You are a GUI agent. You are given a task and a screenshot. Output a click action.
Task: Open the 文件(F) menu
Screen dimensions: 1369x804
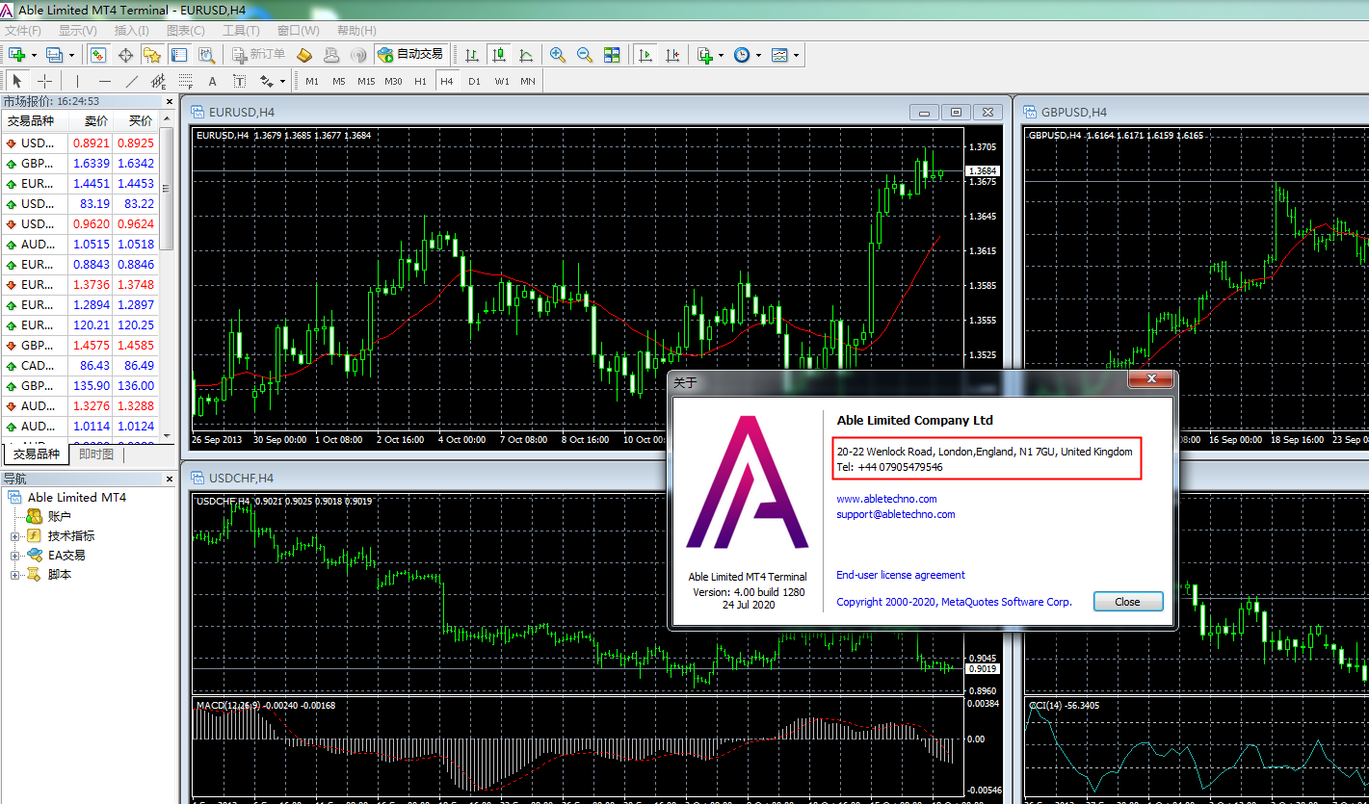[x=23, y=31]
